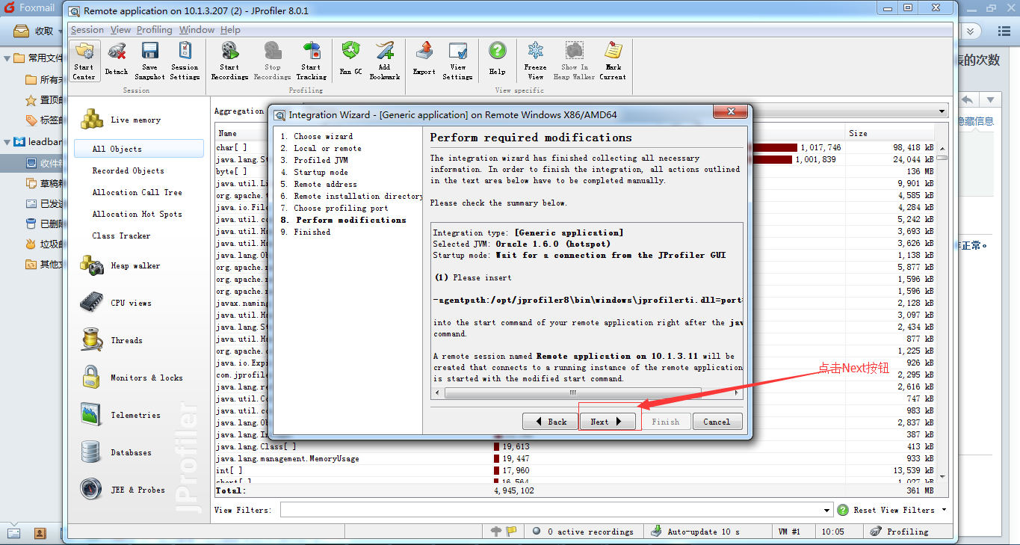The image size is (1020, 545).
Task: Click the bookmark flag status bar icon
Action: pyautogui.click(x=511, y=532)
